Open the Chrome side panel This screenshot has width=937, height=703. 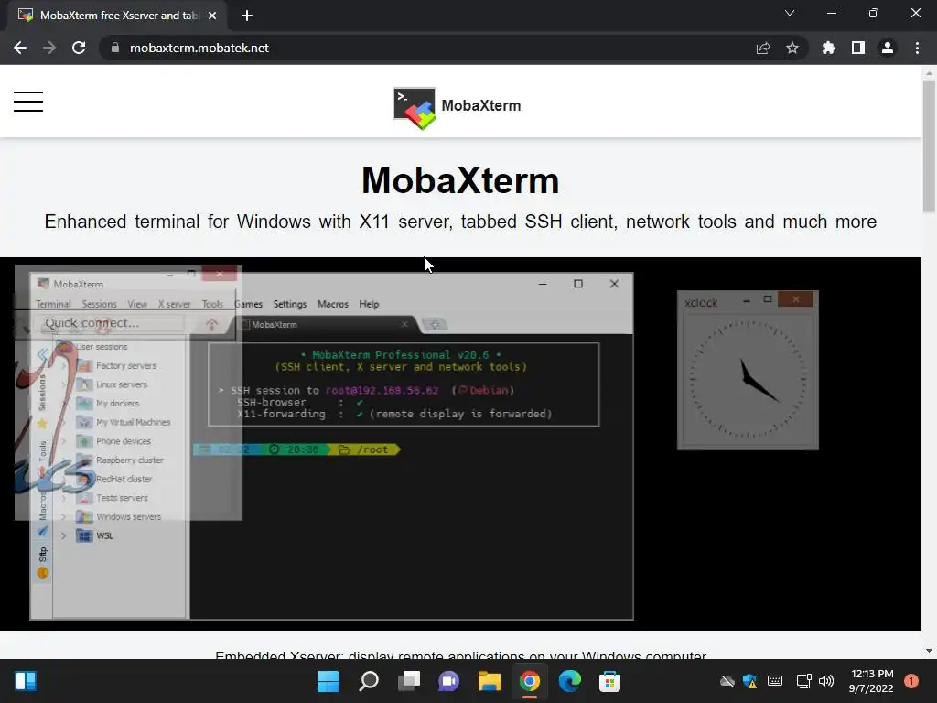point(858,48)
